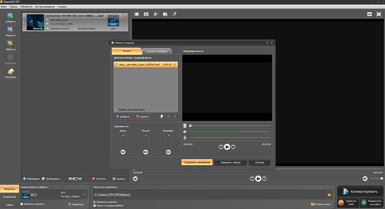Switch to the Запись с микрофона tab
Screen dimensions: 385x209
coord(157,52)
